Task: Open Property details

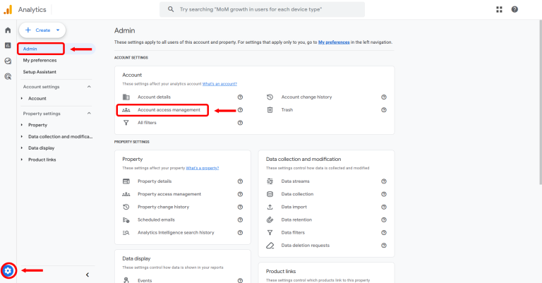Action: 155,181
